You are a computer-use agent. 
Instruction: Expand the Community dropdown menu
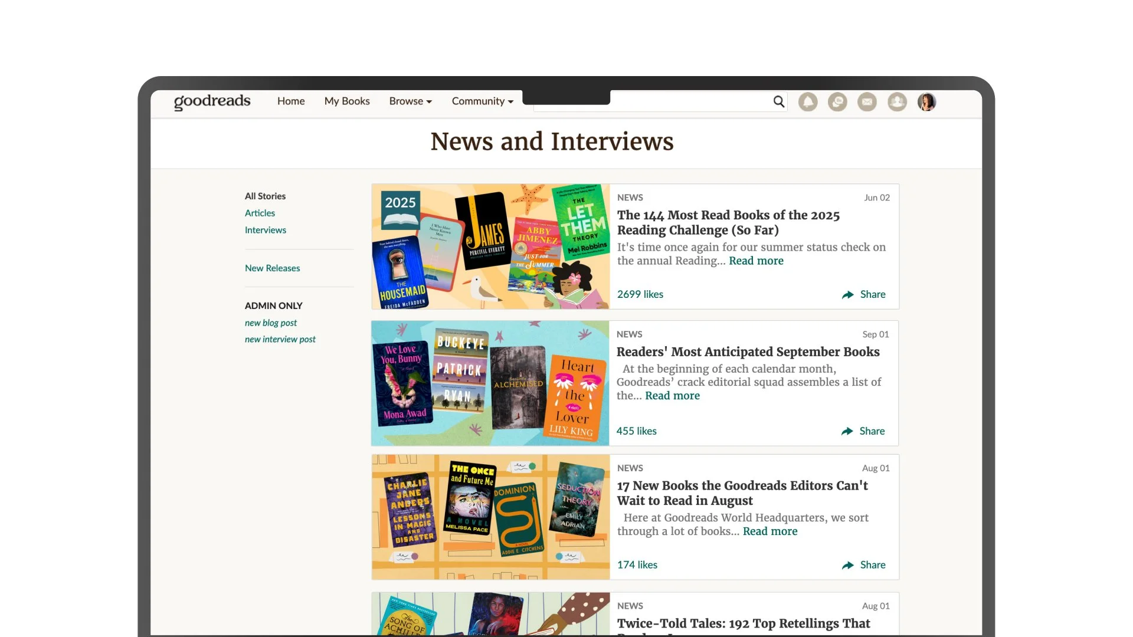point(482,101)
